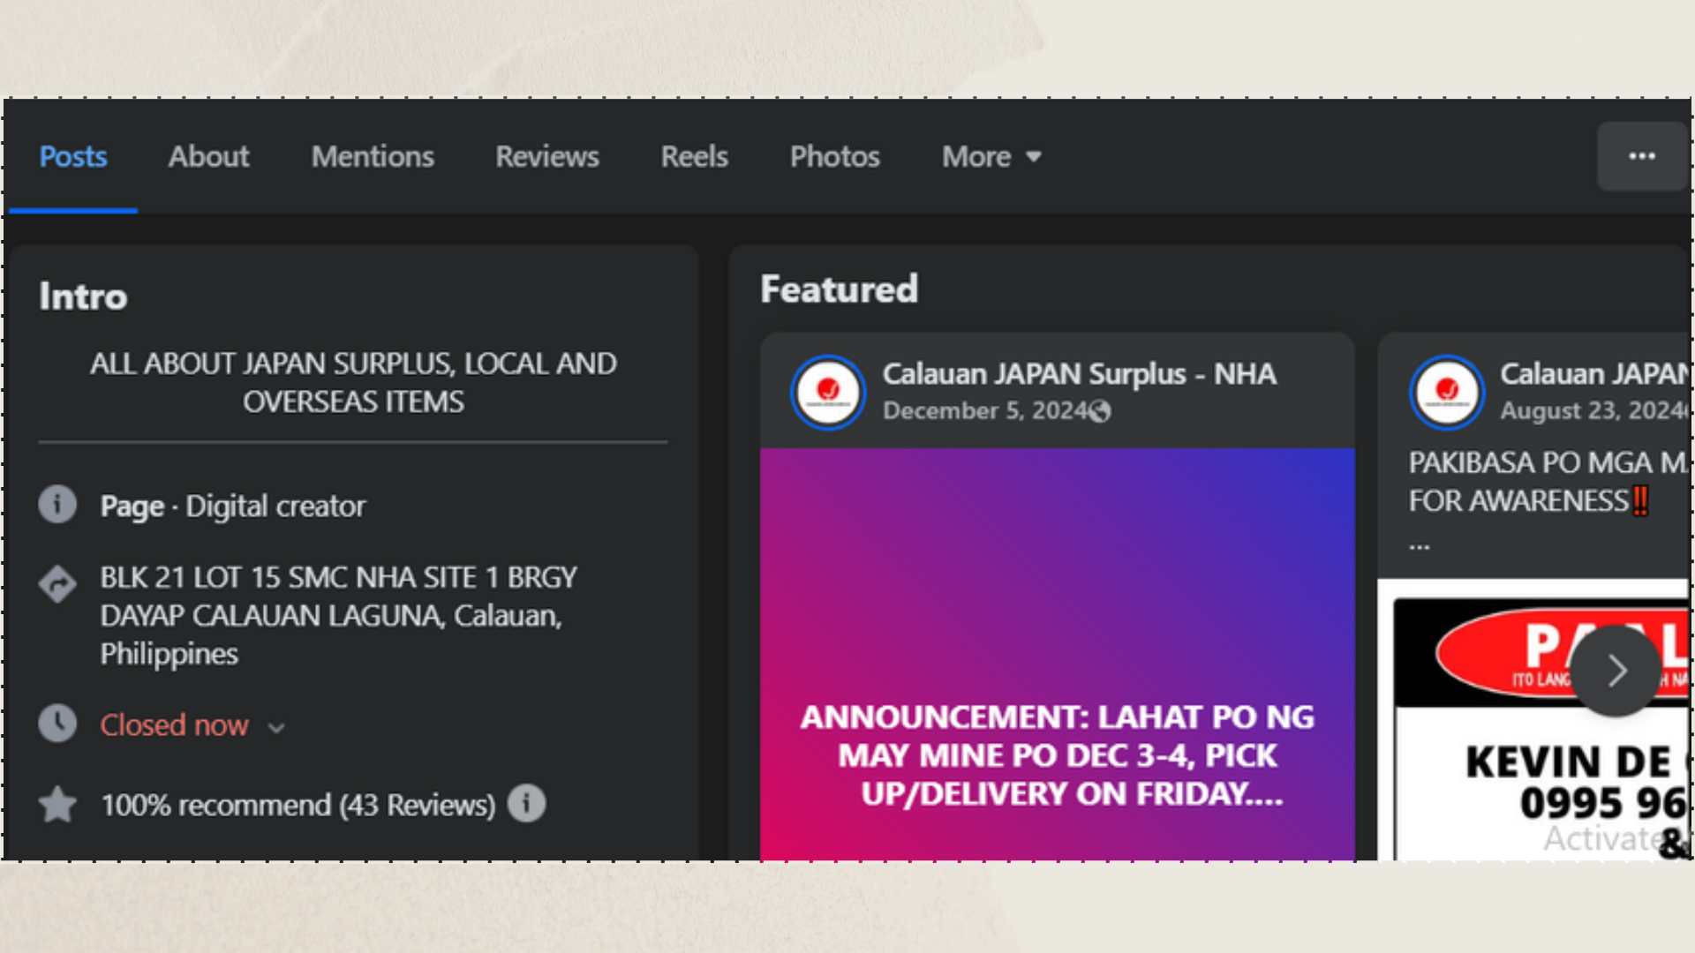Screen dimensions: 1695x953
Task: Open the More dropdown menu
Action: [991, 157]
